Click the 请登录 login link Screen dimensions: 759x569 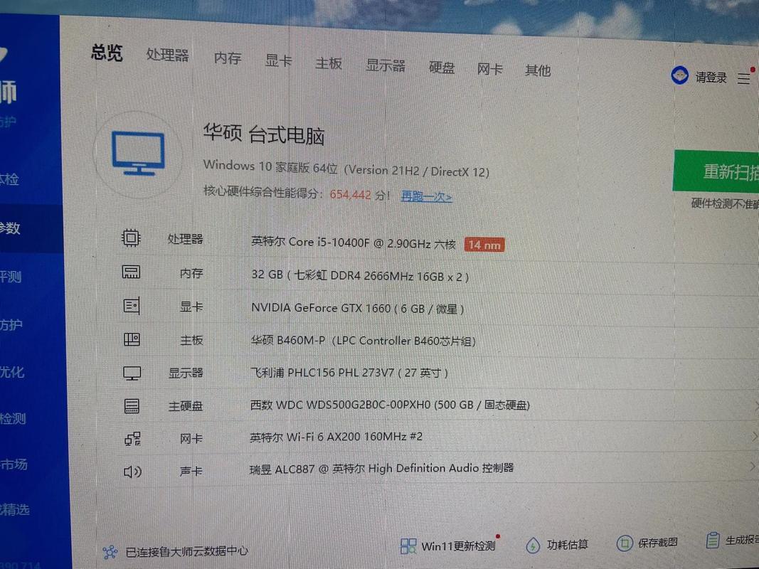coord(711,78)
